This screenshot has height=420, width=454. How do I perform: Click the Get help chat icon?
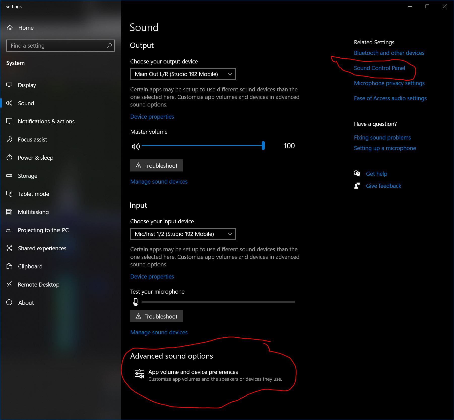click(357, 173)
